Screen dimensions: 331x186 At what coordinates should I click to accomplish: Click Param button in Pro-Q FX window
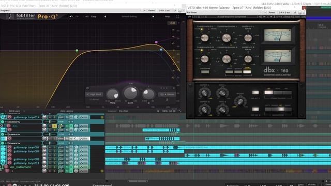[x=152, y=10]
